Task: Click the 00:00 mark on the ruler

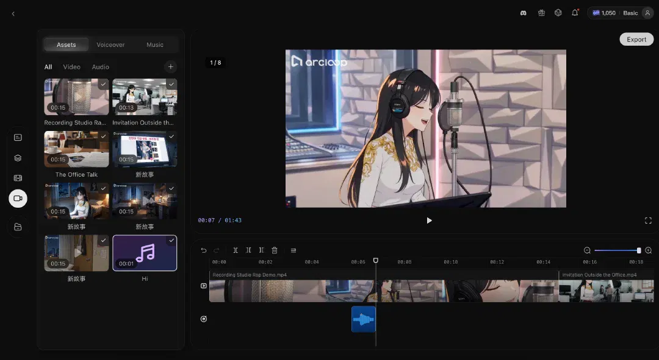Action: coord(219,262)
